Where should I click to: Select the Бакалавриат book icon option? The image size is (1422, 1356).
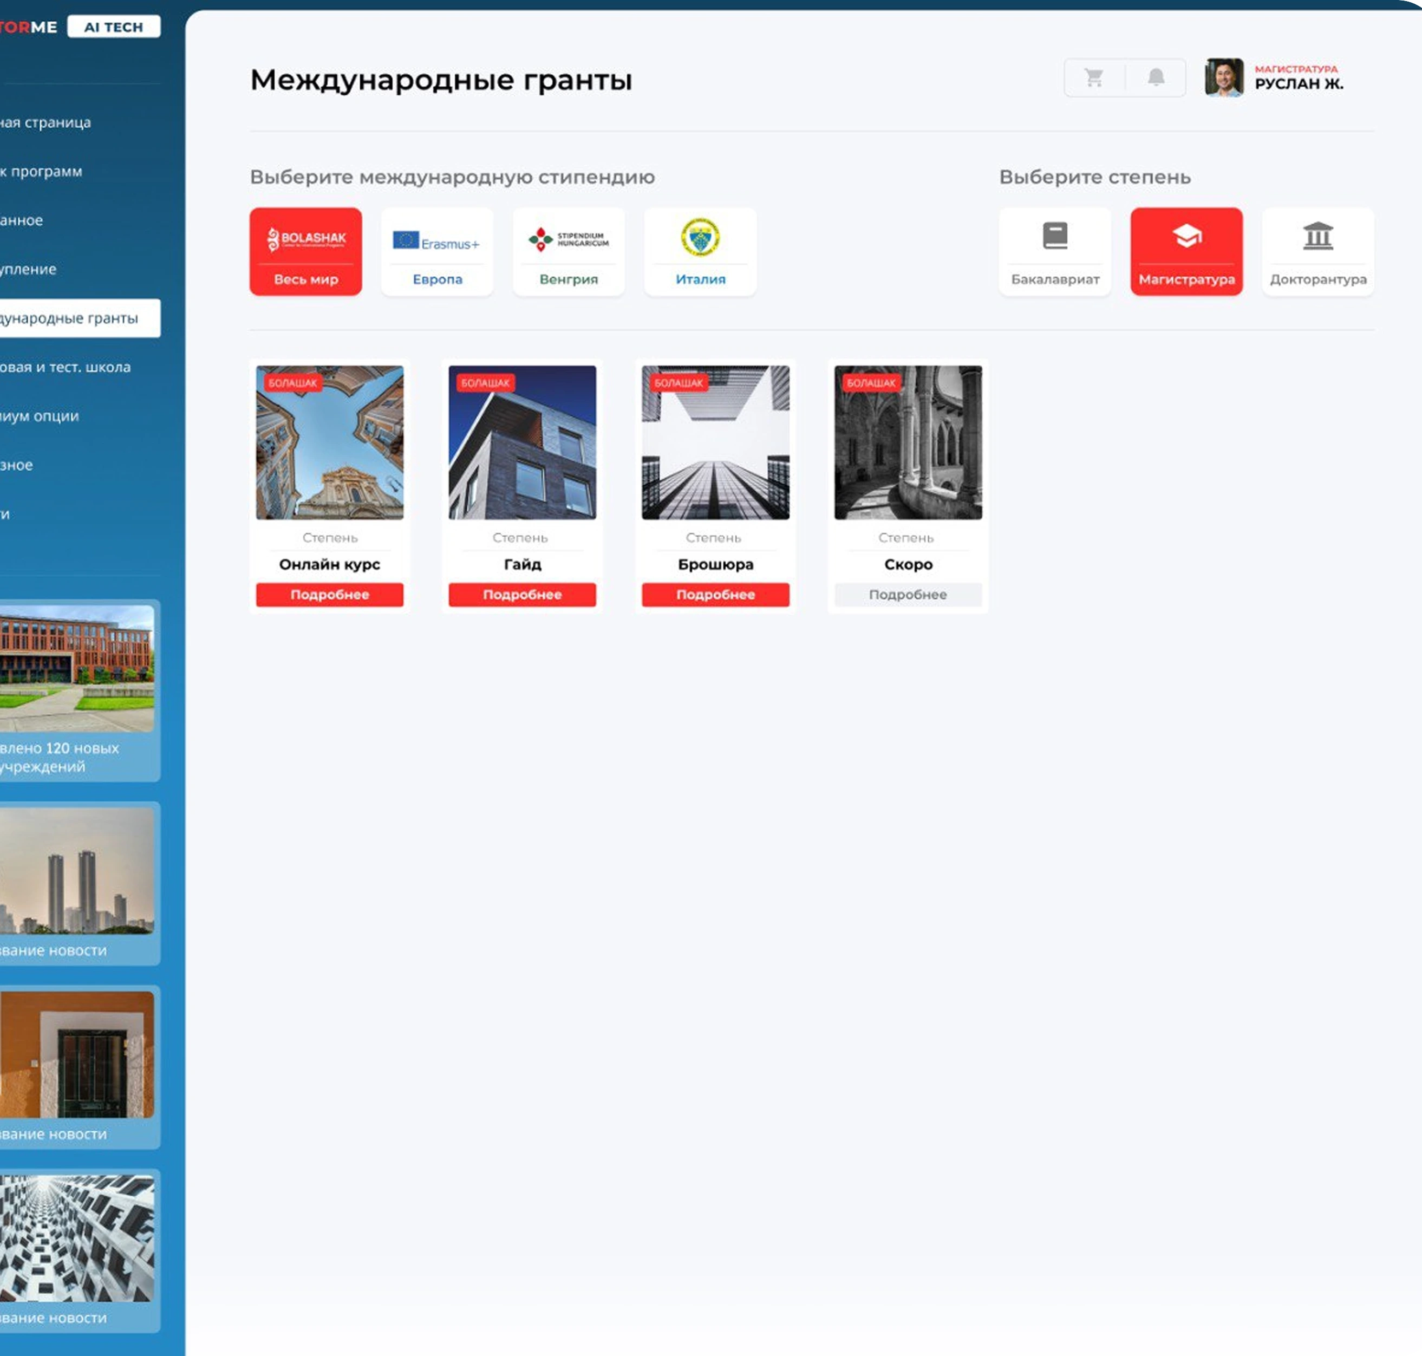coord(1055,251)
